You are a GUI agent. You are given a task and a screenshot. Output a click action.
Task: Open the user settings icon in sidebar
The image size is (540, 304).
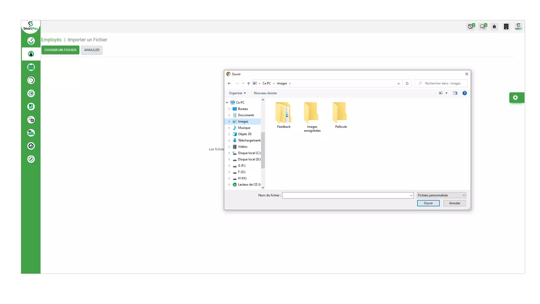(x=31, y=120)
